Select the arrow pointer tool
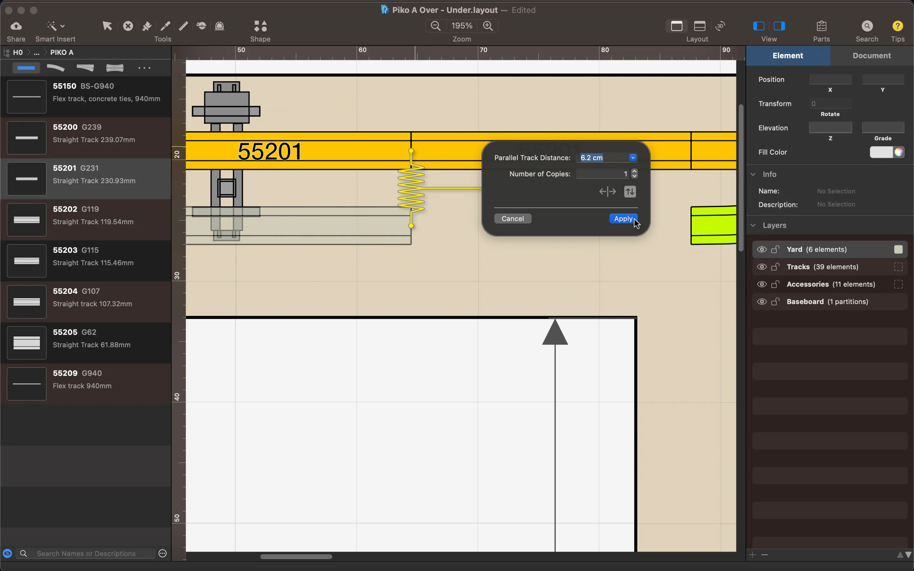Viewport: 914px width, 571px height. tap(107, 26)
